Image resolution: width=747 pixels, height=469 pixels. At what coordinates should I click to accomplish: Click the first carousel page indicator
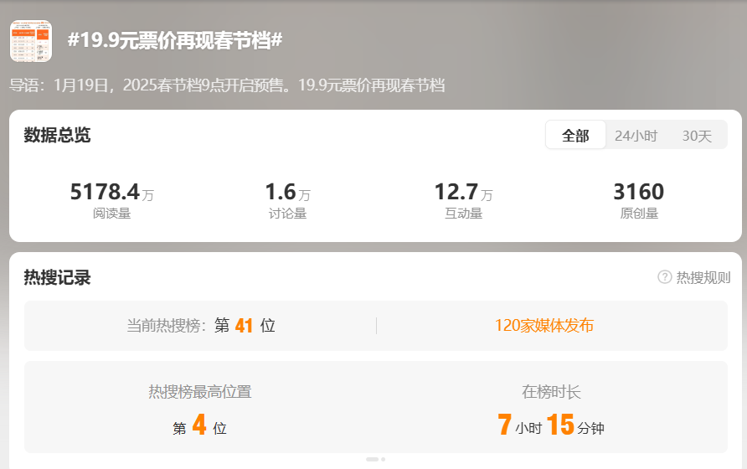pos(372,460)
